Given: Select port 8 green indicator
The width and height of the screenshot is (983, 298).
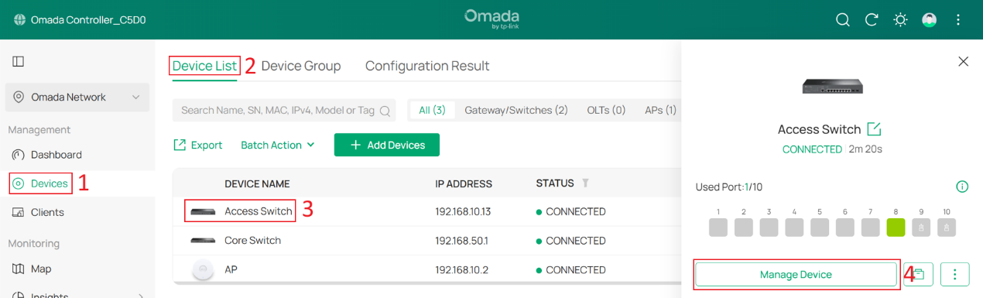Looking at the screenshot, I should 896,228.
